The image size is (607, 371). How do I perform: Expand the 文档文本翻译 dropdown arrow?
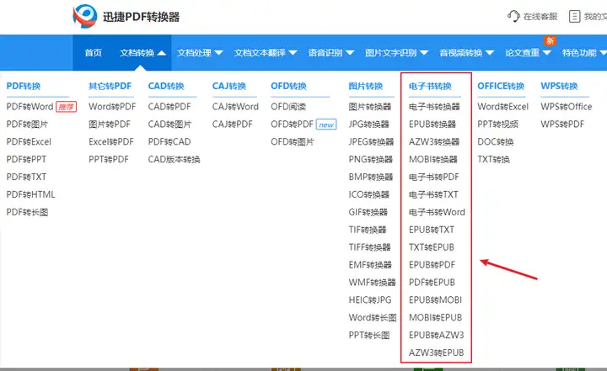tap(293, 53)
